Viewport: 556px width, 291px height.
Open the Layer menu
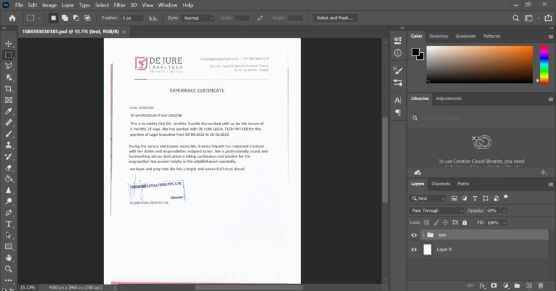coord(67,5)
